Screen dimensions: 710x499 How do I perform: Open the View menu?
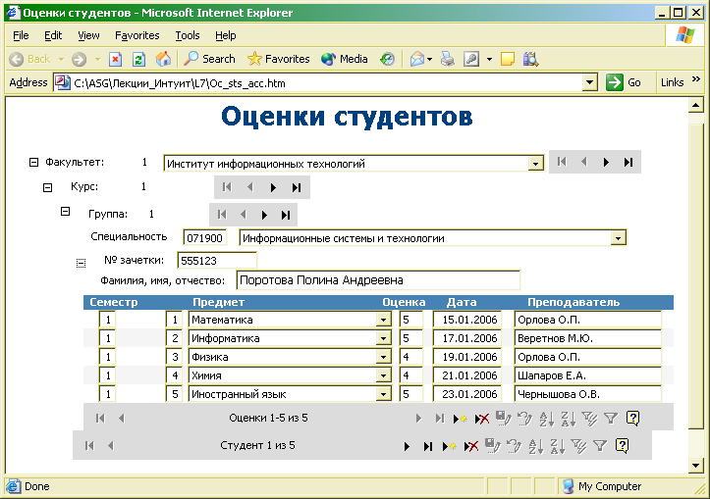(88, 35)
